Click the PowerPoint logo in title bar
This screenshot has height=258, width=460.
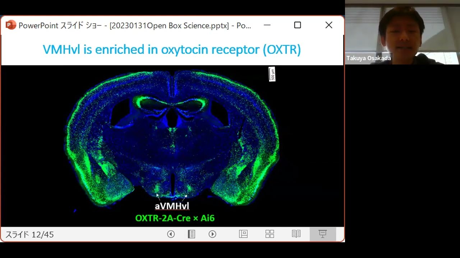11,25
